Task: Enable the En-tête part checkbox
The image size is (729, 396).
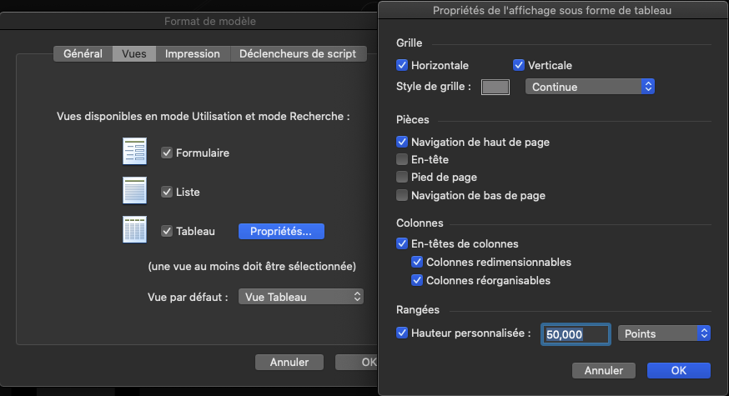Action: click(403, 159)
